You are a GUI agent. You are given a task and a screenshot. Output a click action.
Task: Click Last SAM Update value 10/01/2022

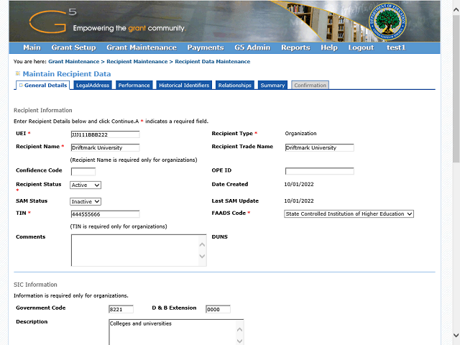(299, 201)
